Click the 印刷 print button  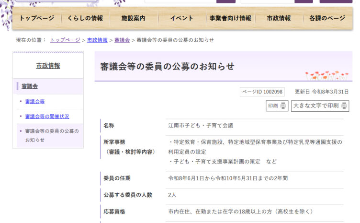[277, 106]
